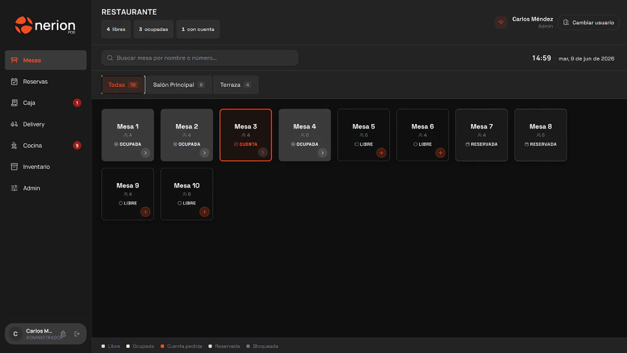
Task: Select the Mesa 10 table name
Action: 187,185
